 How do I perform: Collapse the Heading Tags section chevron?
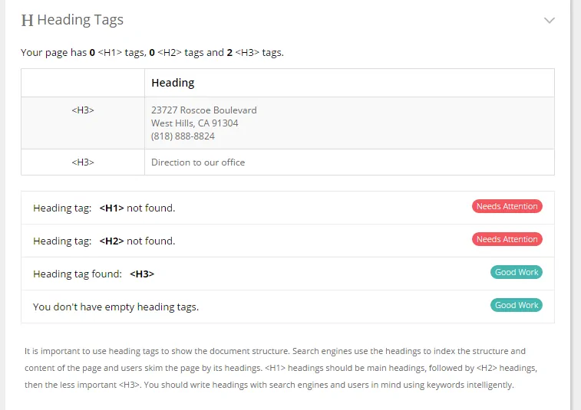tap(549, 21)
